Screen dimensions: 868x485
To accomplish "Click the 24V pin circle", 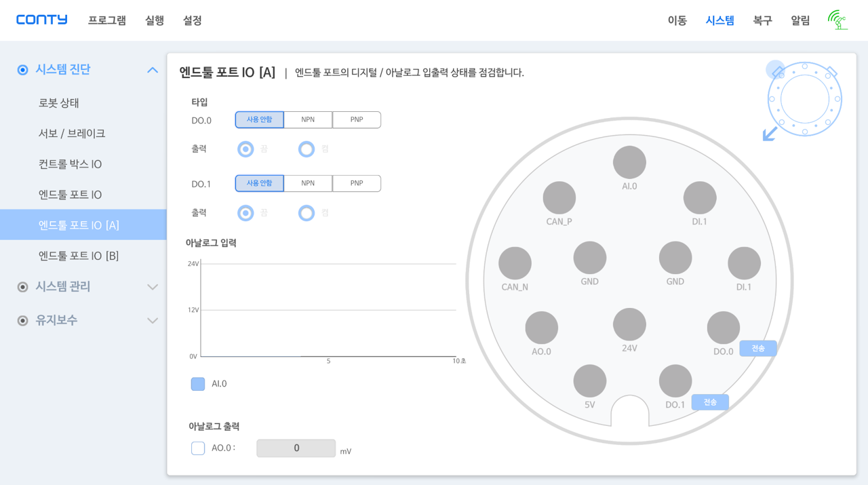I will pyautogui.click(x=629, y=324).
